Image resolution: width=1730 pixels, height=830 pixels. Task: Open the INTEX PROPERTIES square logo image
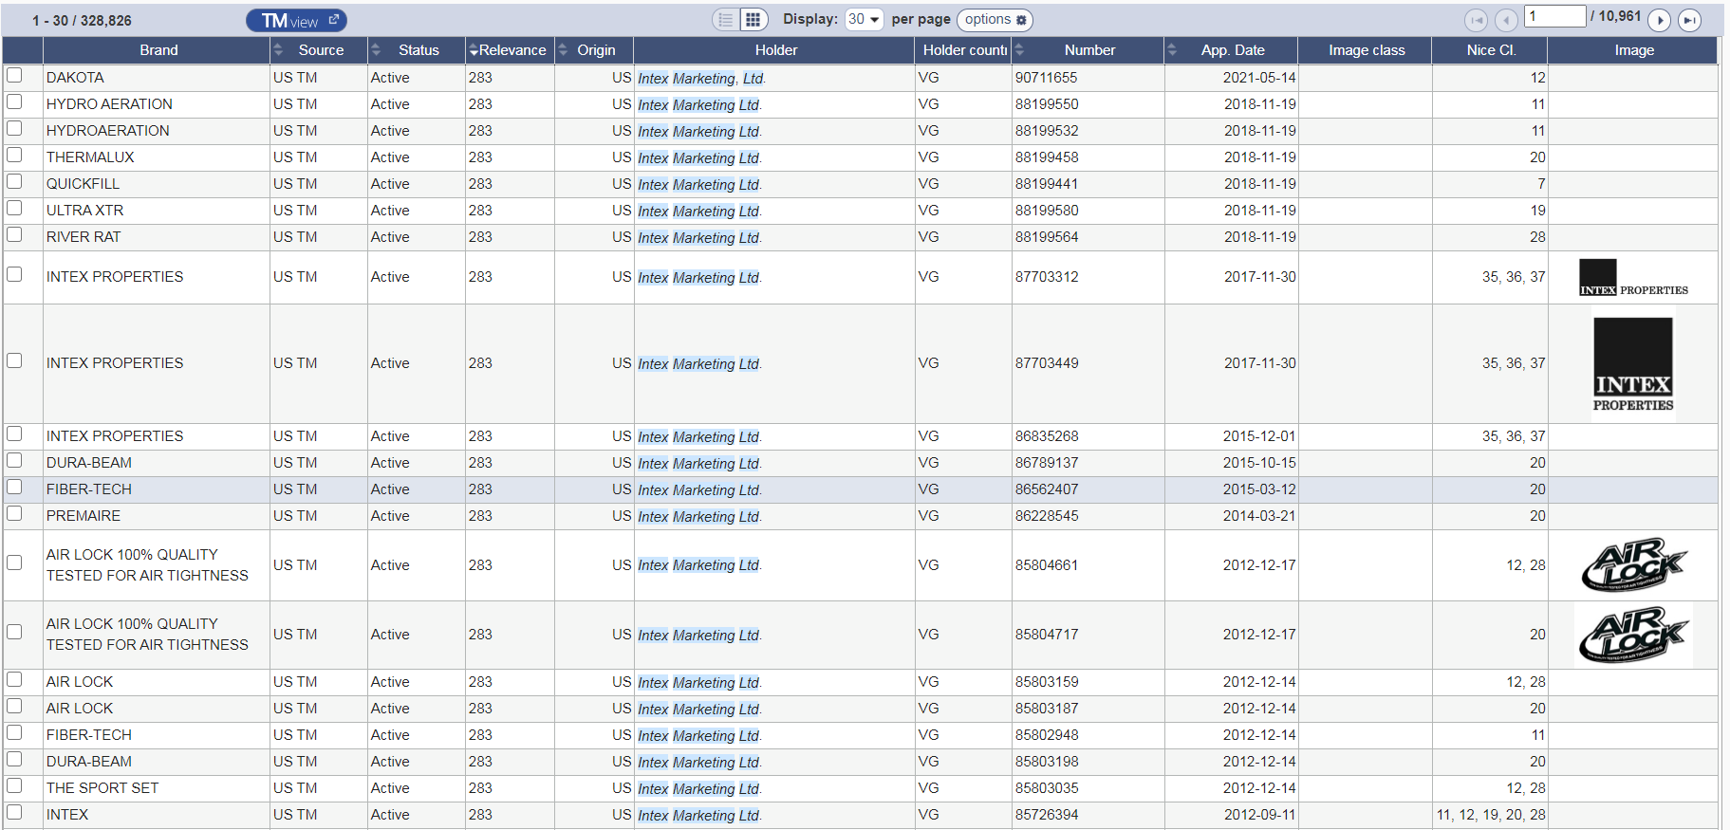1632,364
